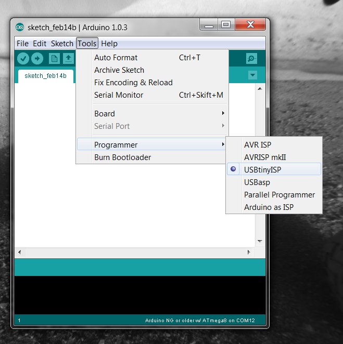Click the Upload arrow icon
343x344 pixels.
coord(37,58)
